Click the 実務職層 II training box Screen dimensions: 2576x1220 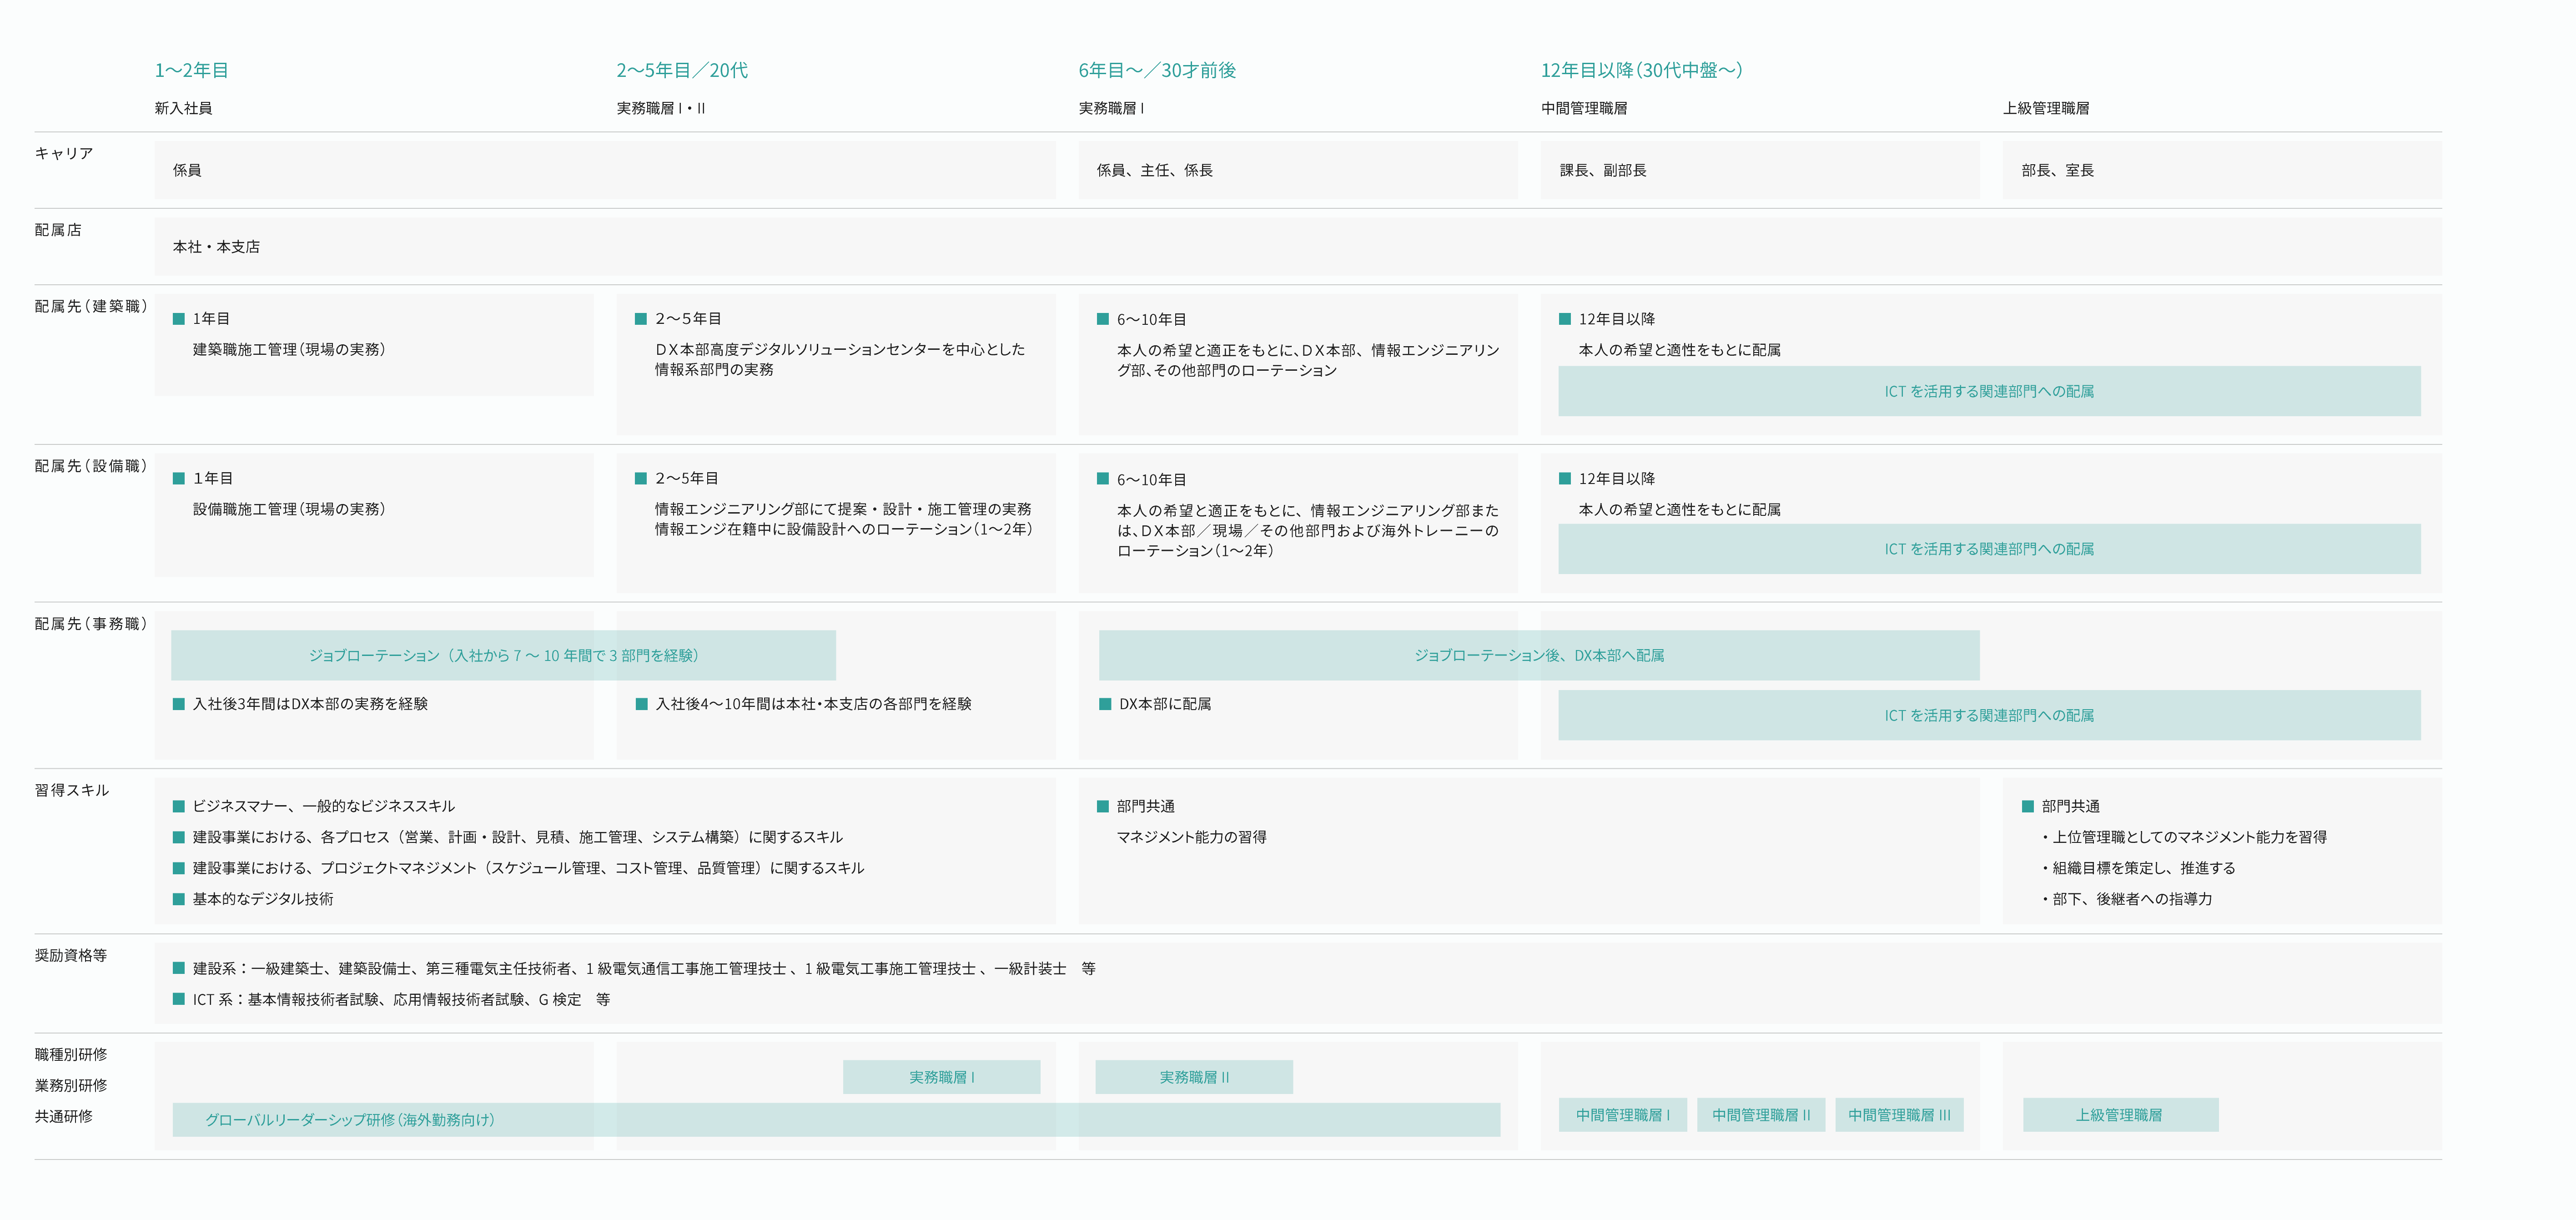point(1194,1077)
